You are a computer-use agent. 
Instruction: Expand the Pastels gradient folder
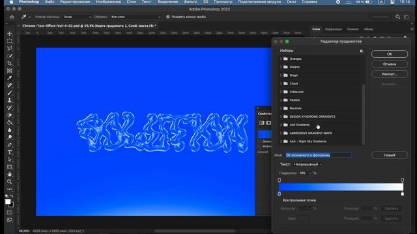[281, 100]
